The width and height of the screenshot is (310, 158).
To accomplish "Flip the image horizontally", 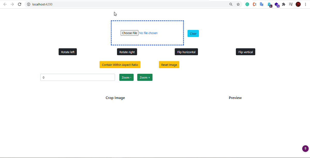I will point(186,52).
